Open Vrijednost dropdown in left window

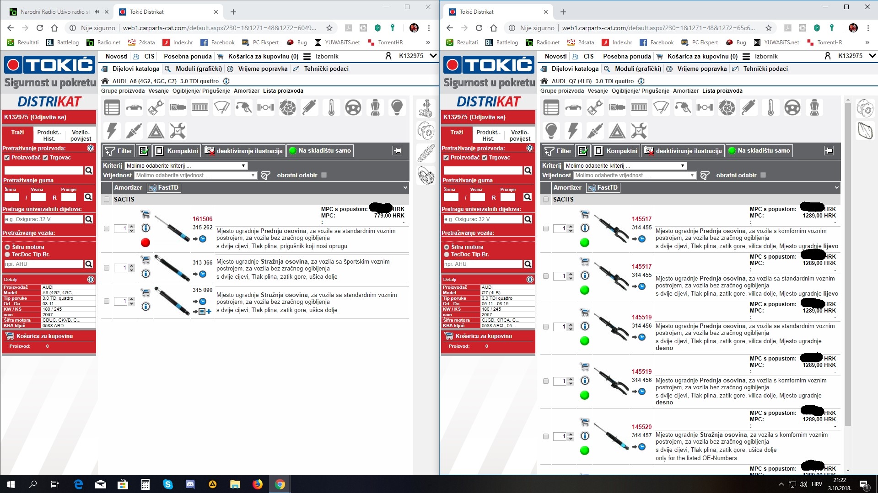[196, 175]
